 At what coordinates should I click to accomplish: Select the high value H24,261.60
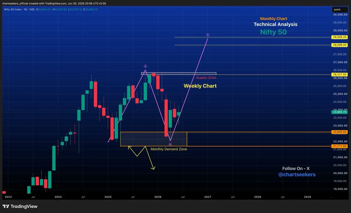point(59,10)
